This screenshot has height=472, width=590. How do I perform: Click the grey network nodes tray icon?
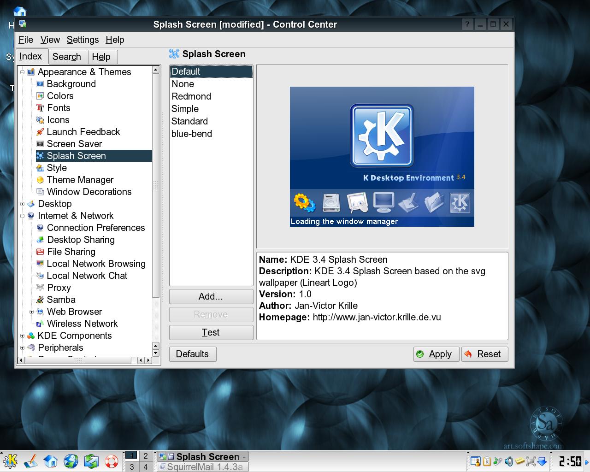[x=531, y=460]
